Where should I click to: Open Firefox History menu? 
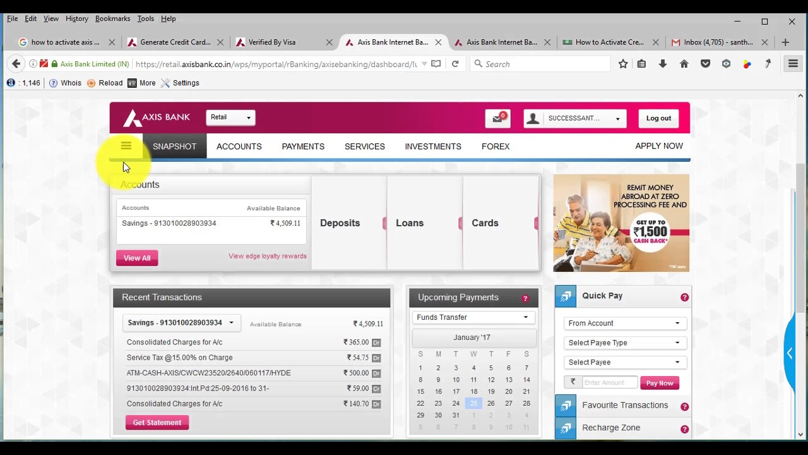(x=77, y=18)
